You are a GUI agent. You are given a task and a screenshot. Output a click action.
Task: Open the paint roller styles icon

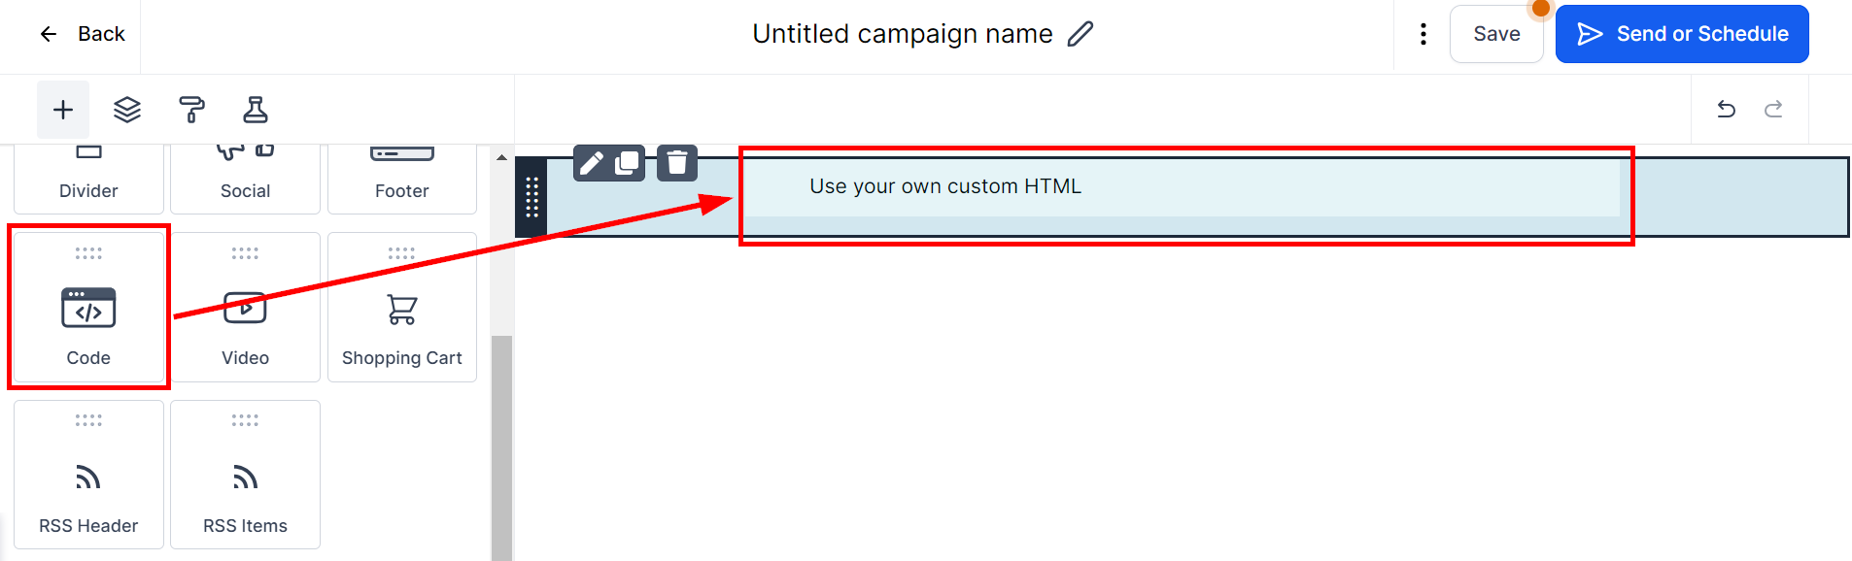191,110
